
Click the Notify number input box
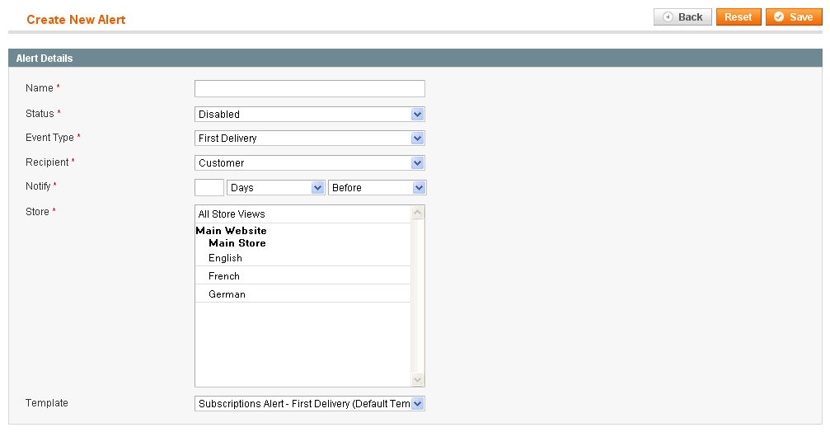tap(209, 187)
